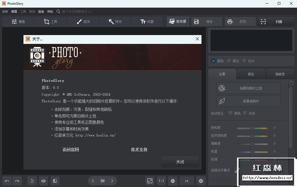Click the 打印 print button
Viewport: 297px width, 187px height.
(x=240, y=22)
